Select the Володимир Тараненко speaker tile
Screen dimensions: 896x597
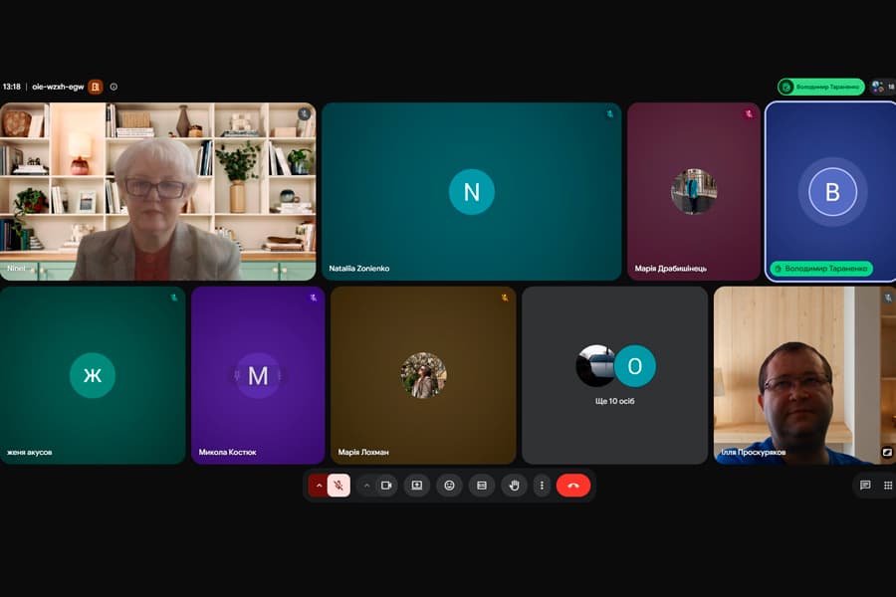tap(831, 191)
